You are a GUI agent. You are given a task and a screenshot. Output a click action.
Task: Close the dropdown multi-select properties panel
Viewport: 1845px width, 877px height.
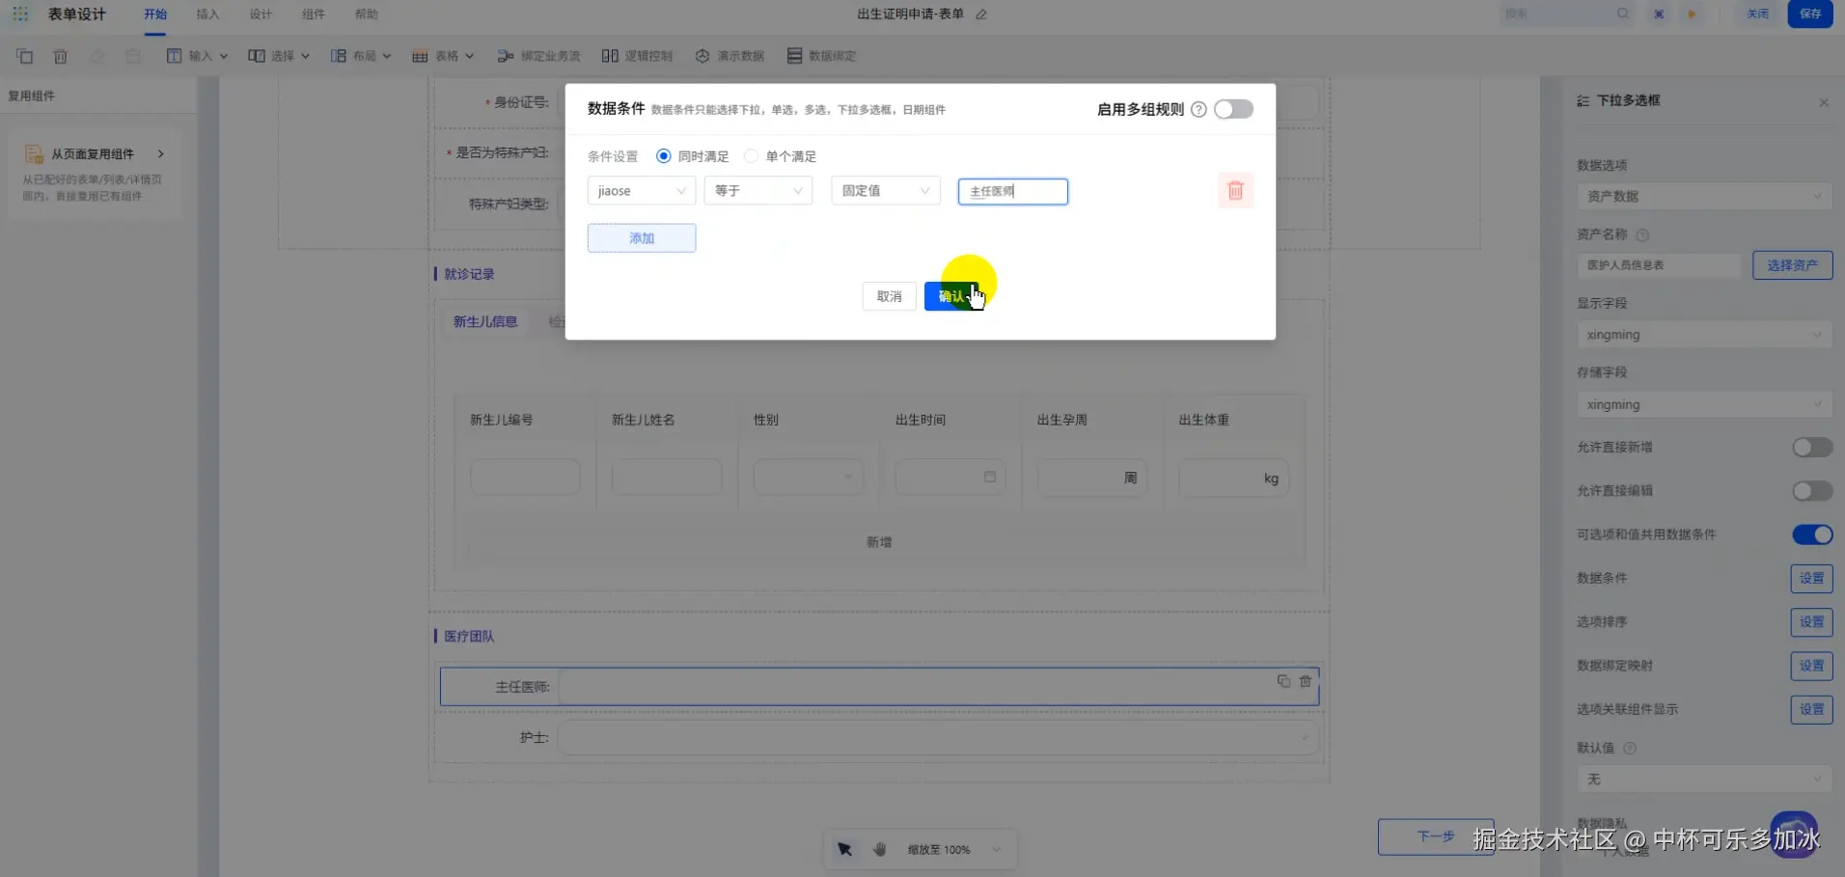coord(1824,102)
